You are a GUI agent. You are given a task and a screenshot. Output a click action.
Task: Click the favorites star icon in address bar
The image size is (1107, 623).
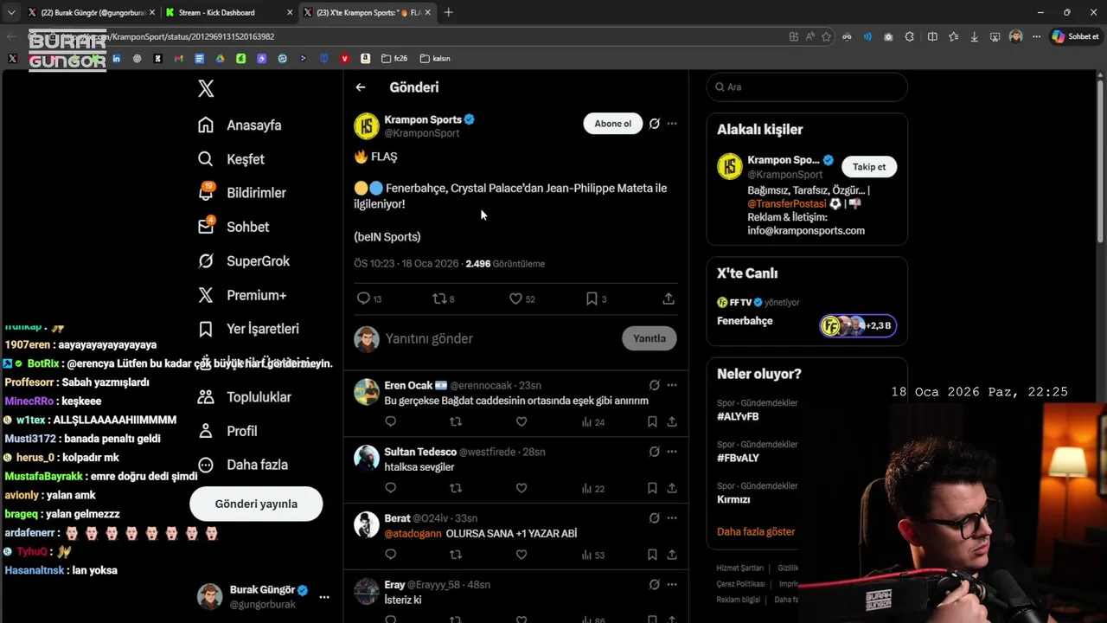pyautogui.click(x=826, y=36)
